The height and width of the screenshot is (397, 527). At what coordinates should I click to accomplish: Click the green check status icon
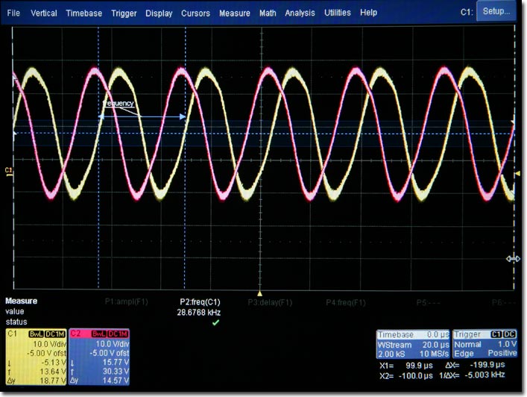(215, 322)
